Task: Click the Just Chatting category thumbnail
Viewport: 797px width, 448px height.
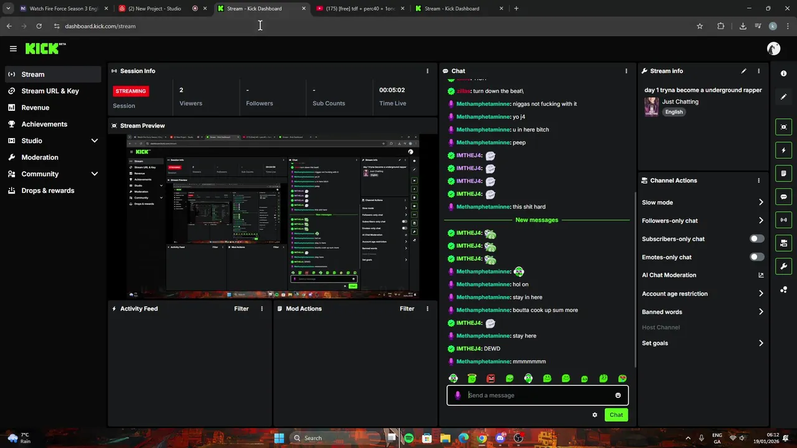Action: [651, 106]
